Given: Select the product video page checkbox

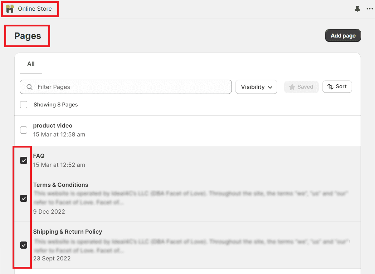Looking at the screenshot, I should tap(24, 130).
